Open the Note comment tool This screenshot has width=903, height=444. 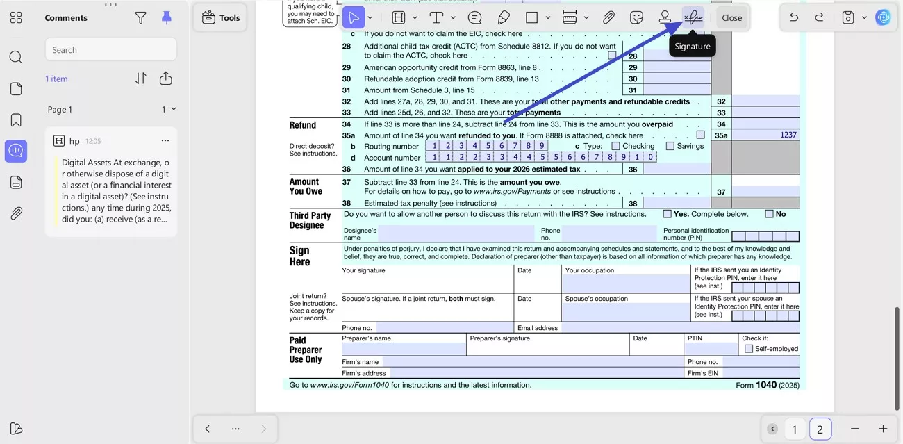[x=475, y=17]
